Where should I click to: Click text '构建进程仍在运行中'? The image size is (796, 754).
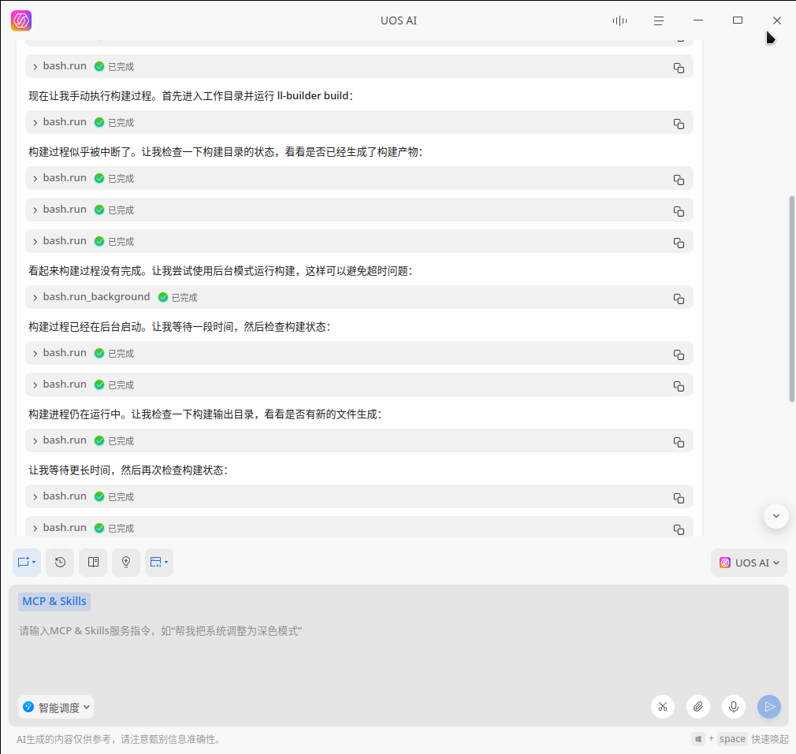pos(75,414)
